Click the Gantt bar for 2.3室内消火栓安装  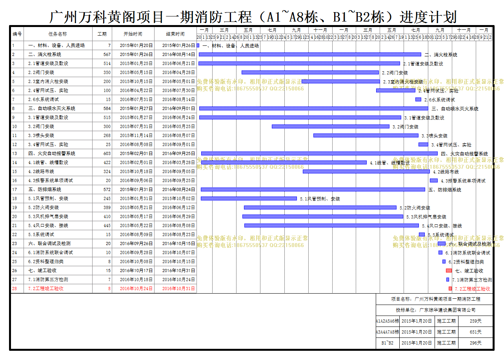[x=341, y=81]
